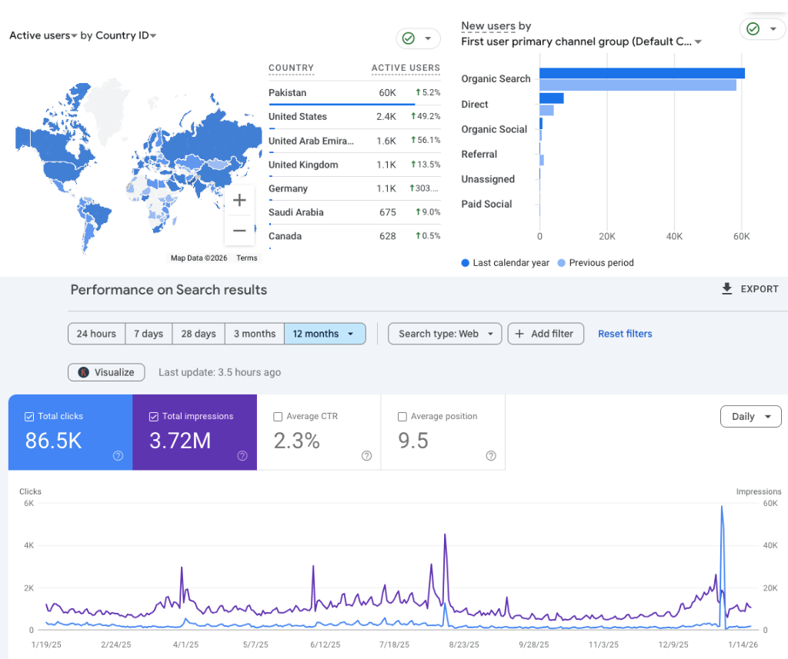Select the Pakistan row in country table
This screenshot has width=788, height=659.
[323, 92]
